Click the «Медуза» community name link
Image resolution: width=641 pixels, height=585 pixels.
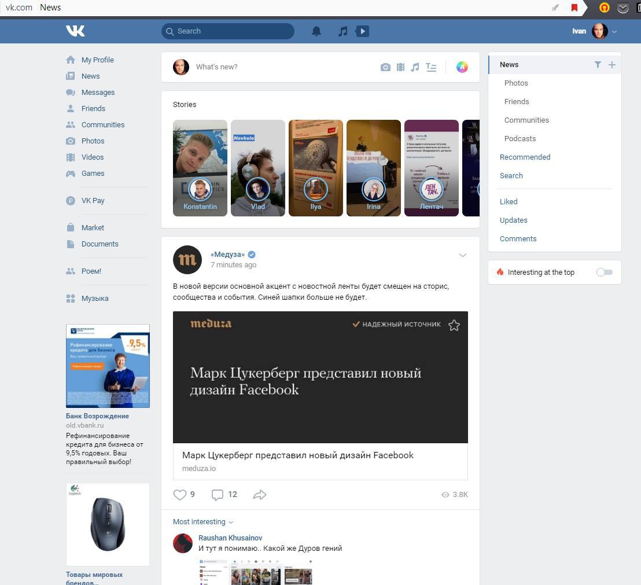coord(228,254)
